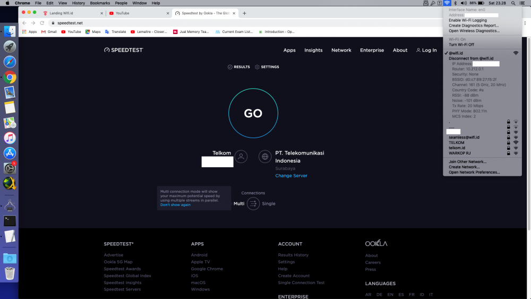Open the About navigation item
The height and width of the screenshot is (299, 531).
click(x=400, y=50)
